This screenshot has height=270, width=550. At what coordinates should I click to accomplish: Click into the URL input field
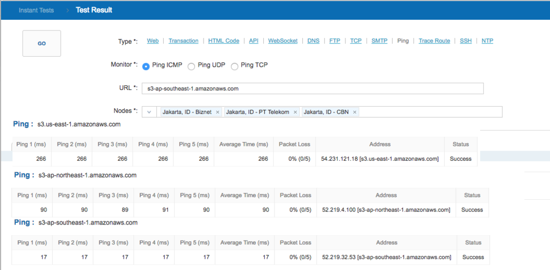coord(313,88)
